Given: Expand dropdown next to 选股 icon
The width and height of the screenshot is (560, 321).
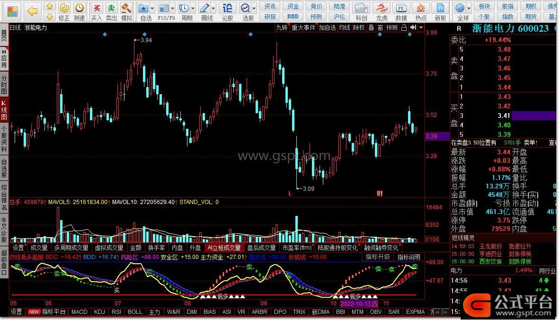Looking at the screenshot, I should (254, 8).
